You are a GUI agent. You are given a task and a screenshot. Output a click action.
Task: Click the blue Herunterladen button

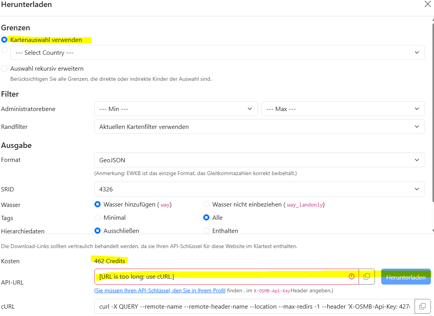tap(406, 277)
